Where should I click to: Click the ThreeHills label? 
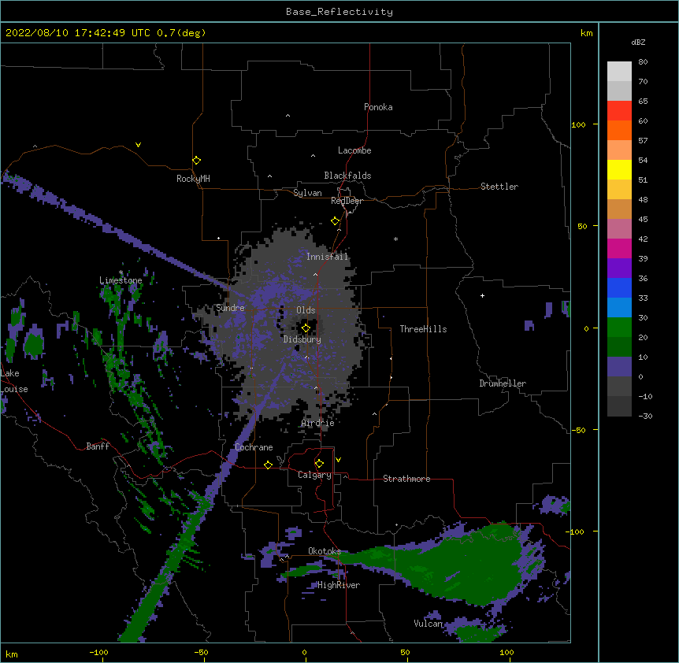(423, 329)
